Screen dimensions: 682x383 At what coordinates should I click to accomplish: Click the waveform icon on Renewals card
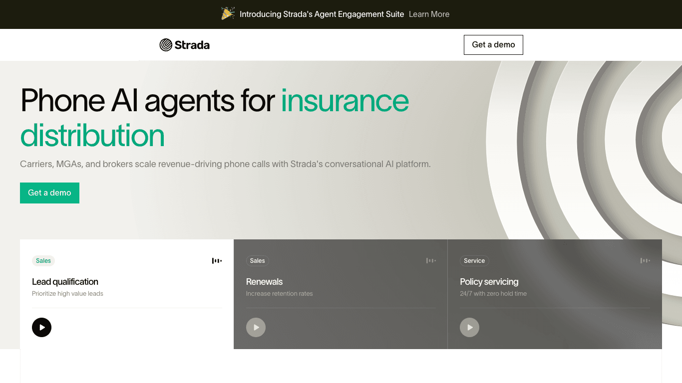[431, 261]
